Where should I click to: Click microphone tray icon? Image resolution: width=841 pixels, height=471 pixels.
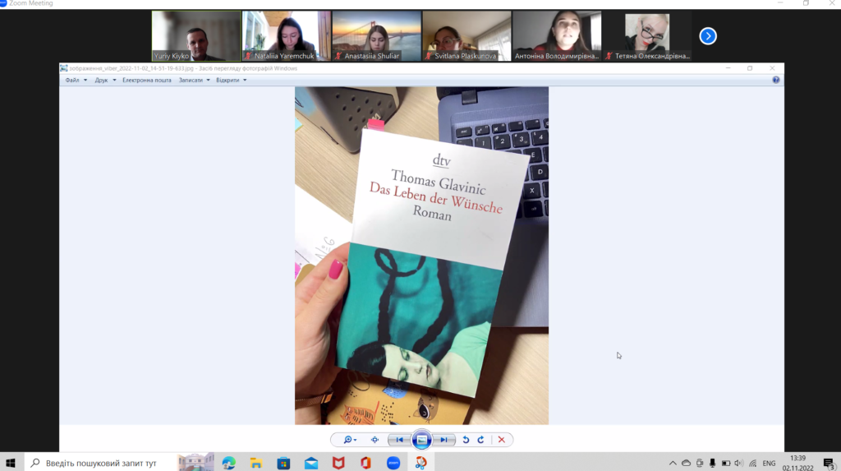pyautogui.click(x=712, y=463)
